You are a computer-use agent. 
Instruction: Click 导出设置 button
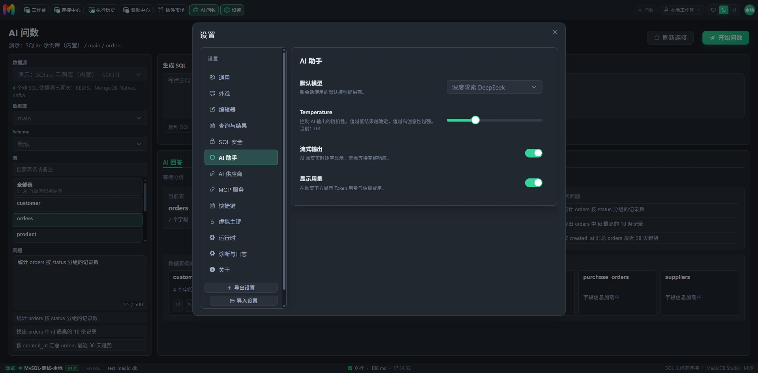tap(241, 288)
